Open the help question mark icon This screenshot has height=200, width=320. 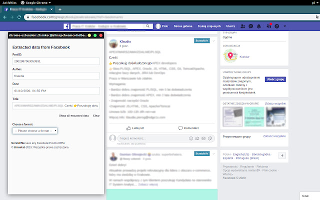coord(276,26)
